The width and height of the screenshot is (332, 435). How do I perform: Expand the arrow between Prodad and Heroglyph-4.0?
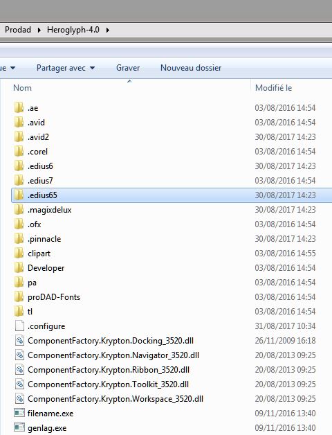pos(39,30)
